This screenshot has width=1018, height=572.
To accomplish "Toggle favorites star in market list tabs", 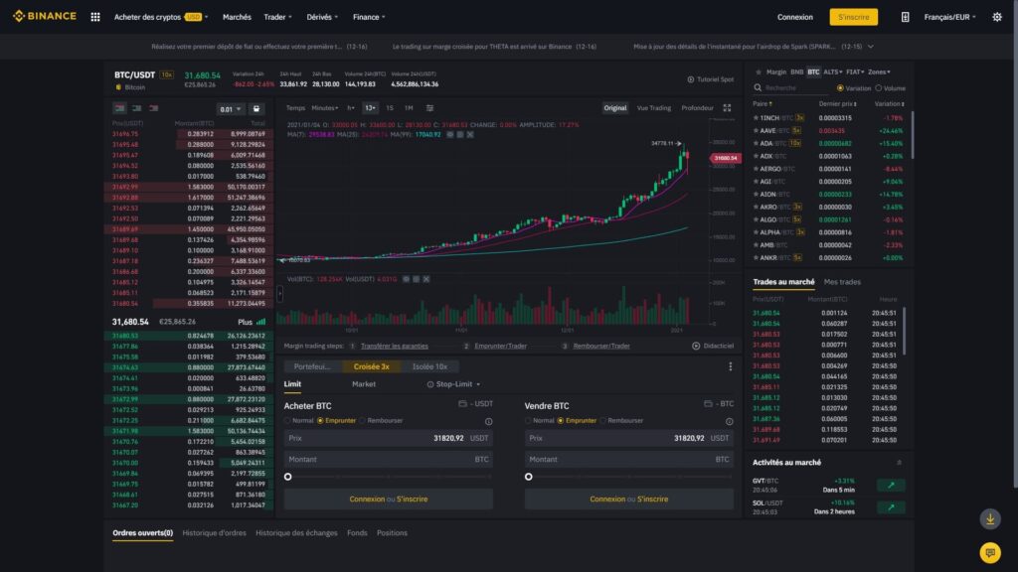I will tap(759, 71).
